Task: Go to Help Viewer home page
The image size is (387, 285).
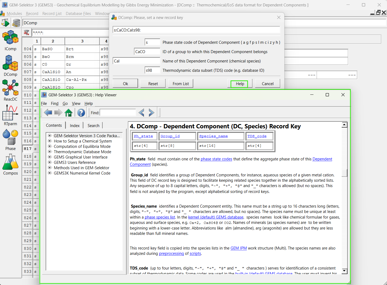Action: coord(68,113)
